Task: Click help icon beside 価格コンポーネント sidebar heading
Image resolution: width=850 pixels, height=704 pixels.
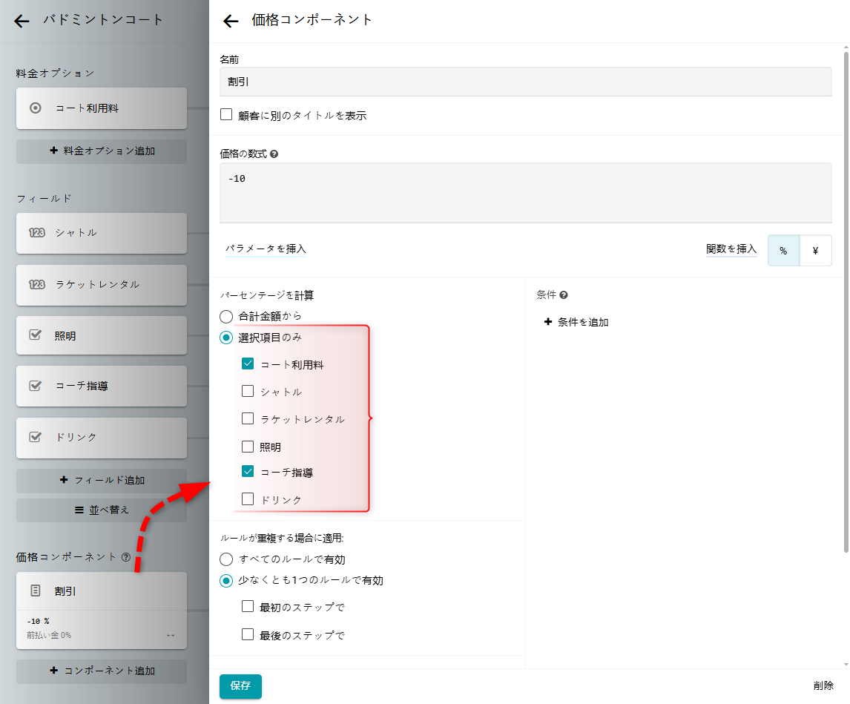Action: [x=126, y=557]
